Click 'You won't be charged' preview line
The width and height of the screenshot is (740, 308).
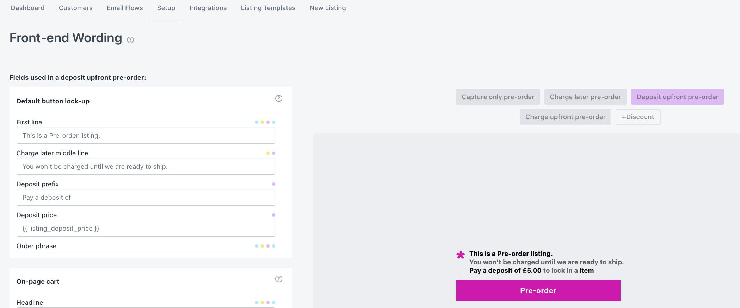click(547, 262)
